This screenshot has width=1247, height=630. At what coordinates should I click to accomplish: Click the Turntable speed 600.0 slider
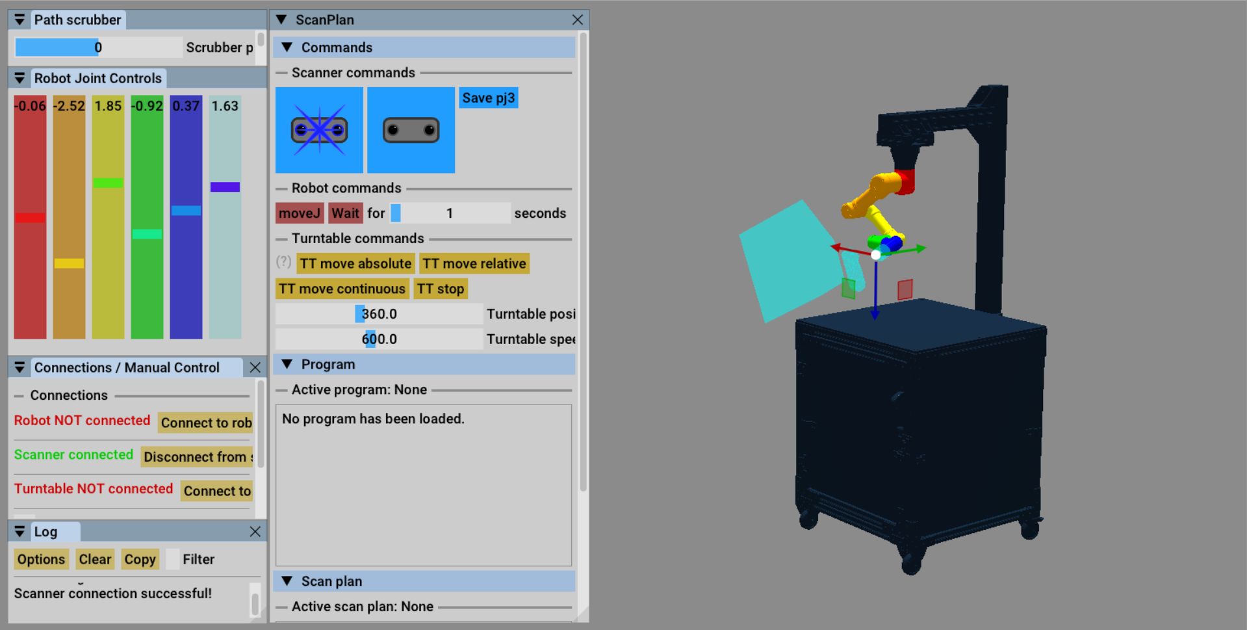pos(379,339)
